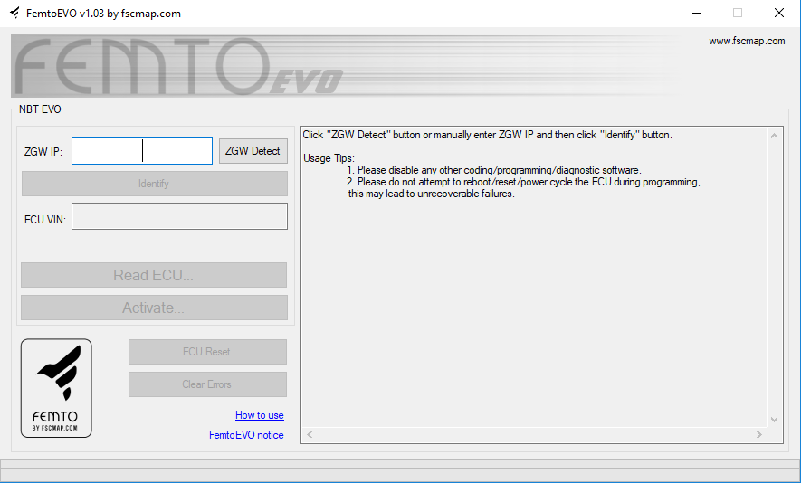Close the FemtoEVO window
801x483 pixels.
click(x=779, y=13)
